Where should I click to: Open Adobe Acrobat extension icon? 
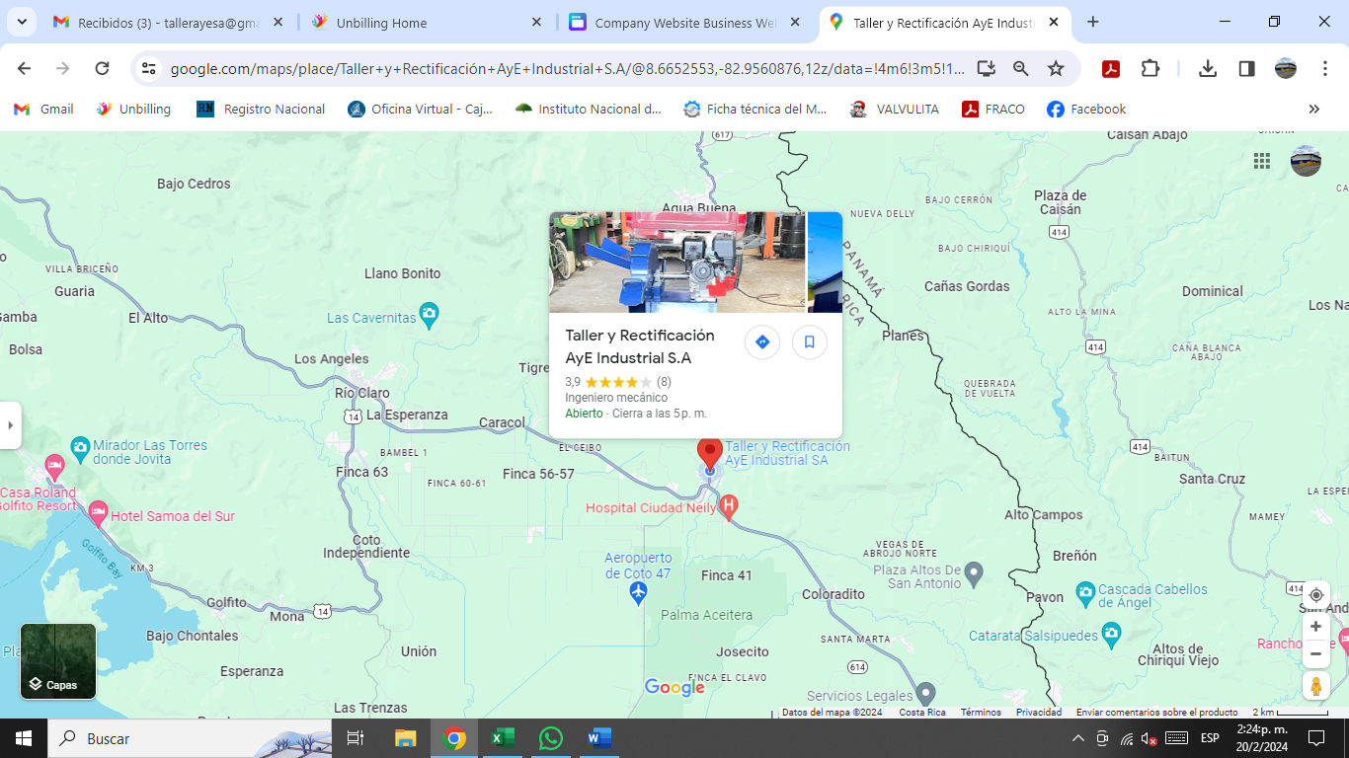(1111, 68)
